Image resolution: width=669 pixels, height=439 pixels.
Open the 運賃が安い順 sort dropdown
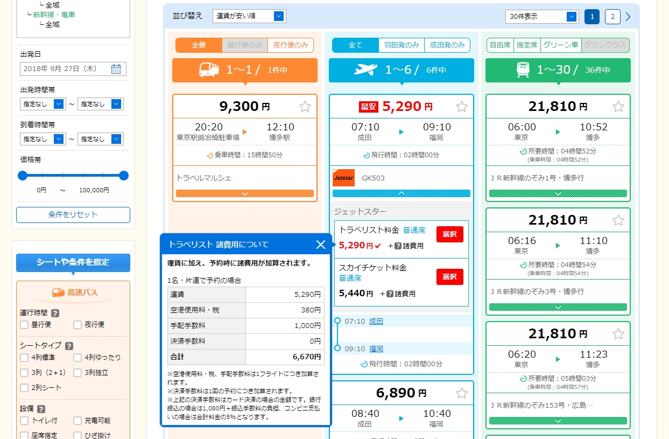pos(249,16)
